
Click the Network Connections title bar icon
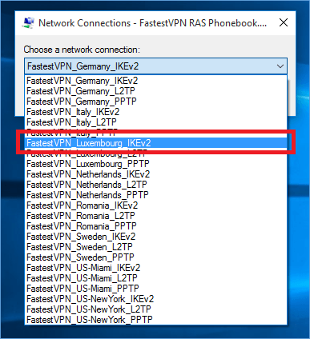[x=28, y=23]
